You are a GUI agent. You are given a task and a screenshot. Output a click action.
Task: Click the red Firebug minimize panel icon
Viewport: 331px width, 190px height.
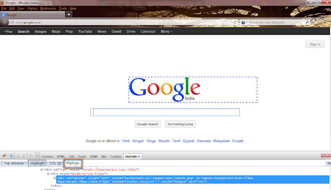pyautogui.click(x=323, y=155)
